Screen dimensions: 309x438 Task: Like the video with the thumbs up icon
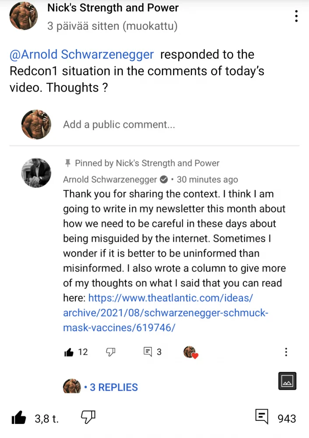18,418
